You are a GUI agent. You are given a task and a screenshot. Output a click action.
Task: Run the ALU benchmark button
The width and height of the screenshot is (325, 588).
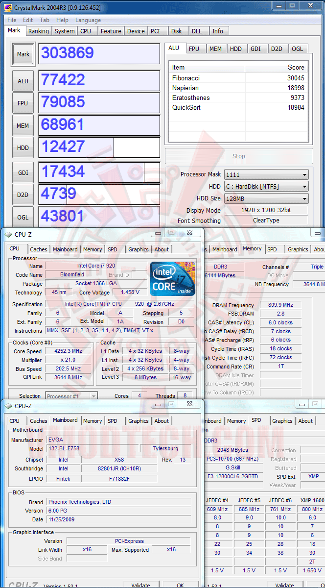[x=23, y=81]
